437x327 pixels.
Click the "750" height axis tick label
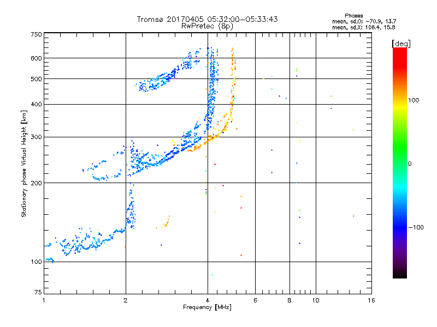click(36, 34)
